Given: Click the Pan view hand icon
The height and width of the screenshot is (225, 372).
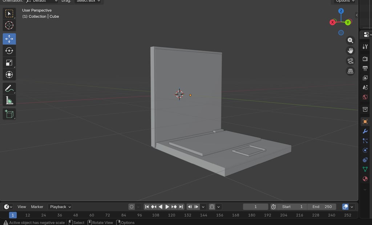Looking at the screenshot, I should (x=350, y=51).
